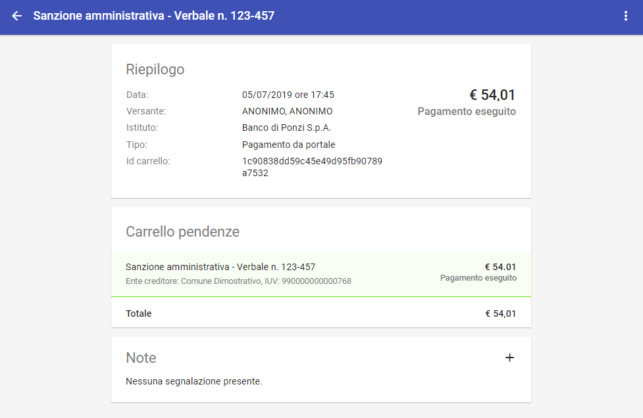Image resolution: width=643 pixels, height=418 pixels.
Task: Click the 'Versante:' label
Action: [146, 111]
